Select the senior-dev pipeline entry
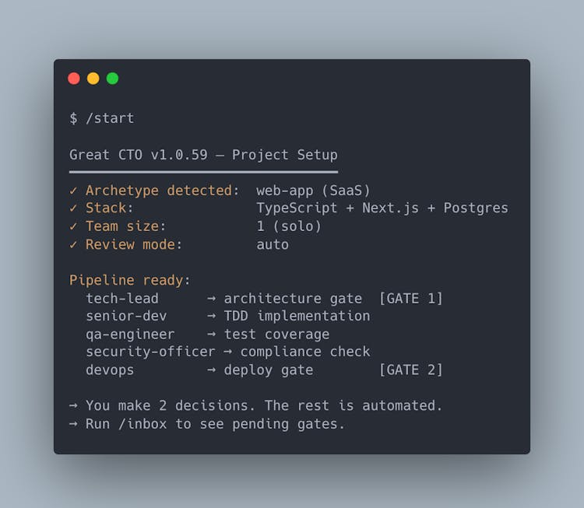 (x=126, y=316)
